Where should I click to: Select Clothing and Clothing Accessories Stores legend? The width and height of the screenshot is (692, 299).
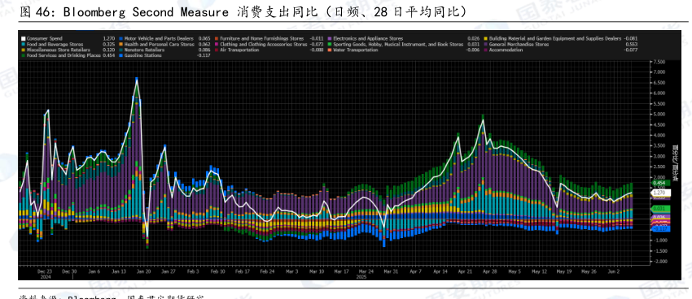(264, 45)
